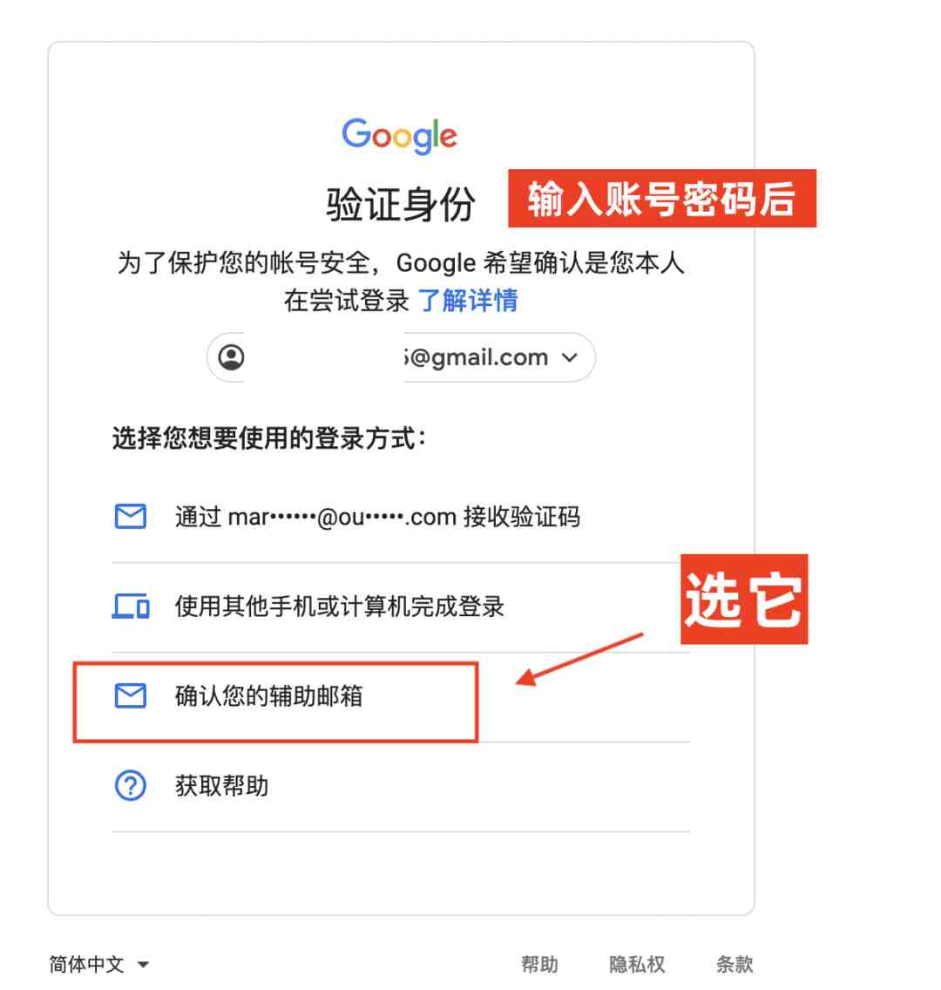This screenshot has height=990, width=941.
Task: Click the red 输入账号密码后 annotation banner
Action: [x=662, y=198]
